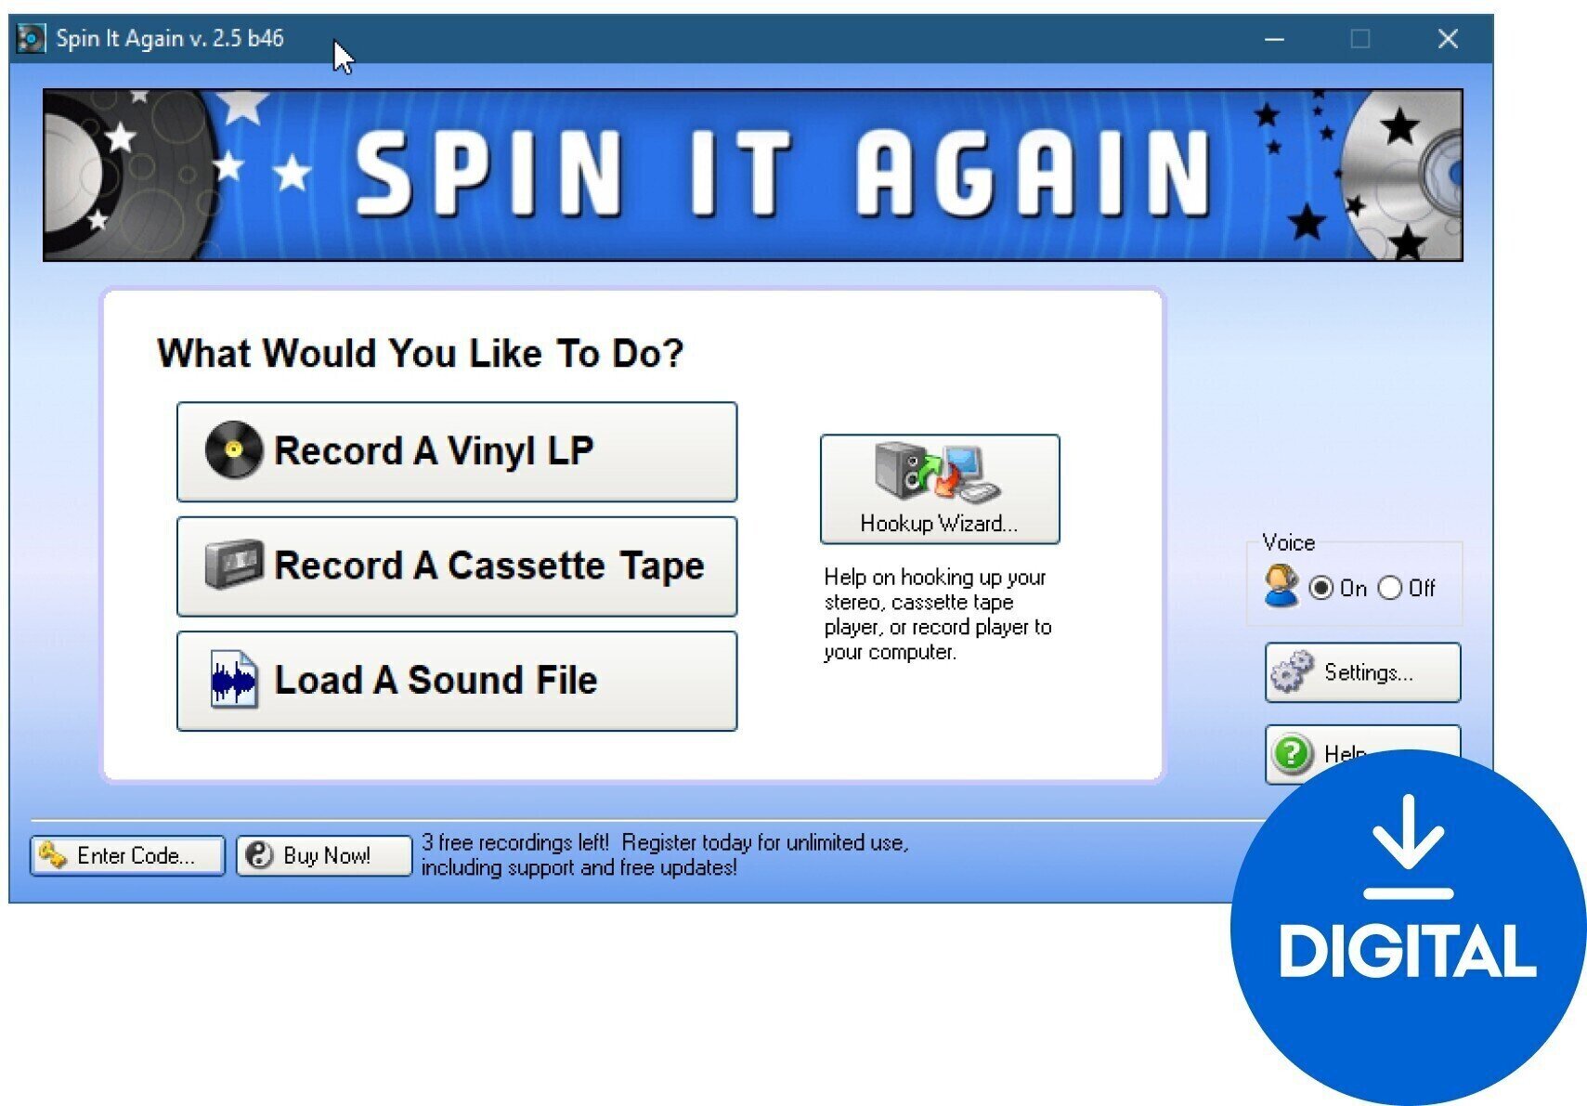Click the Voice person avatar icon
1587x1106 pixels.
tap(1283, 585)
